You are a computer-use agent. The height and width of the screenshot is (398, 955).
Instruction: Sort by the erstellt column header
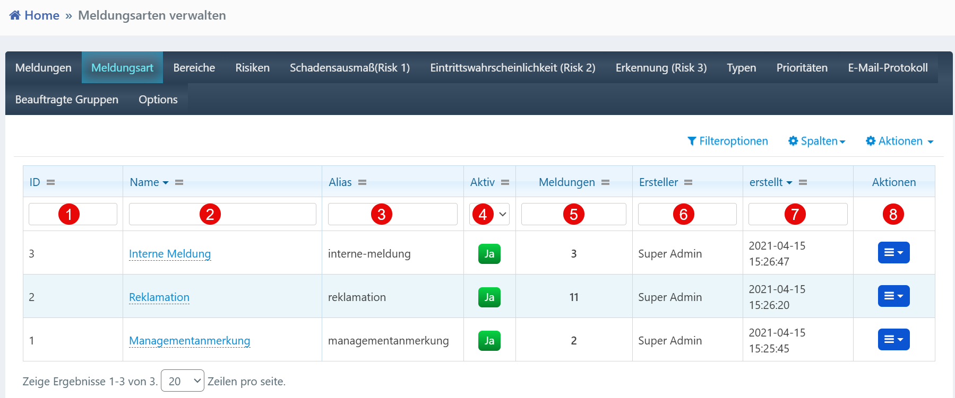coord(765,182)
